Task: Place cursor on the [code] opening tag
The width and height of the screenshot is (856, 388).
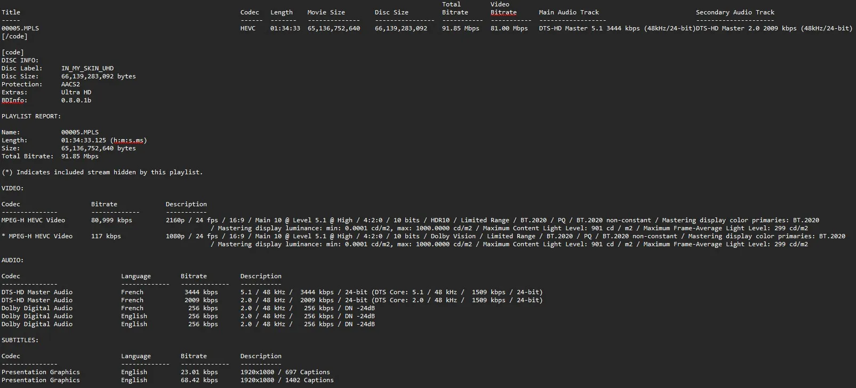Action: pos(12,52)
